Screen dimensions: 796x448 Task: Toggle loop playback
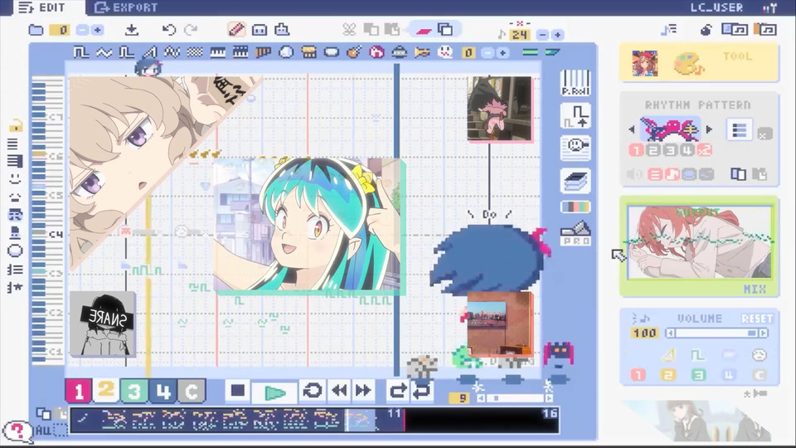(313, 391)
